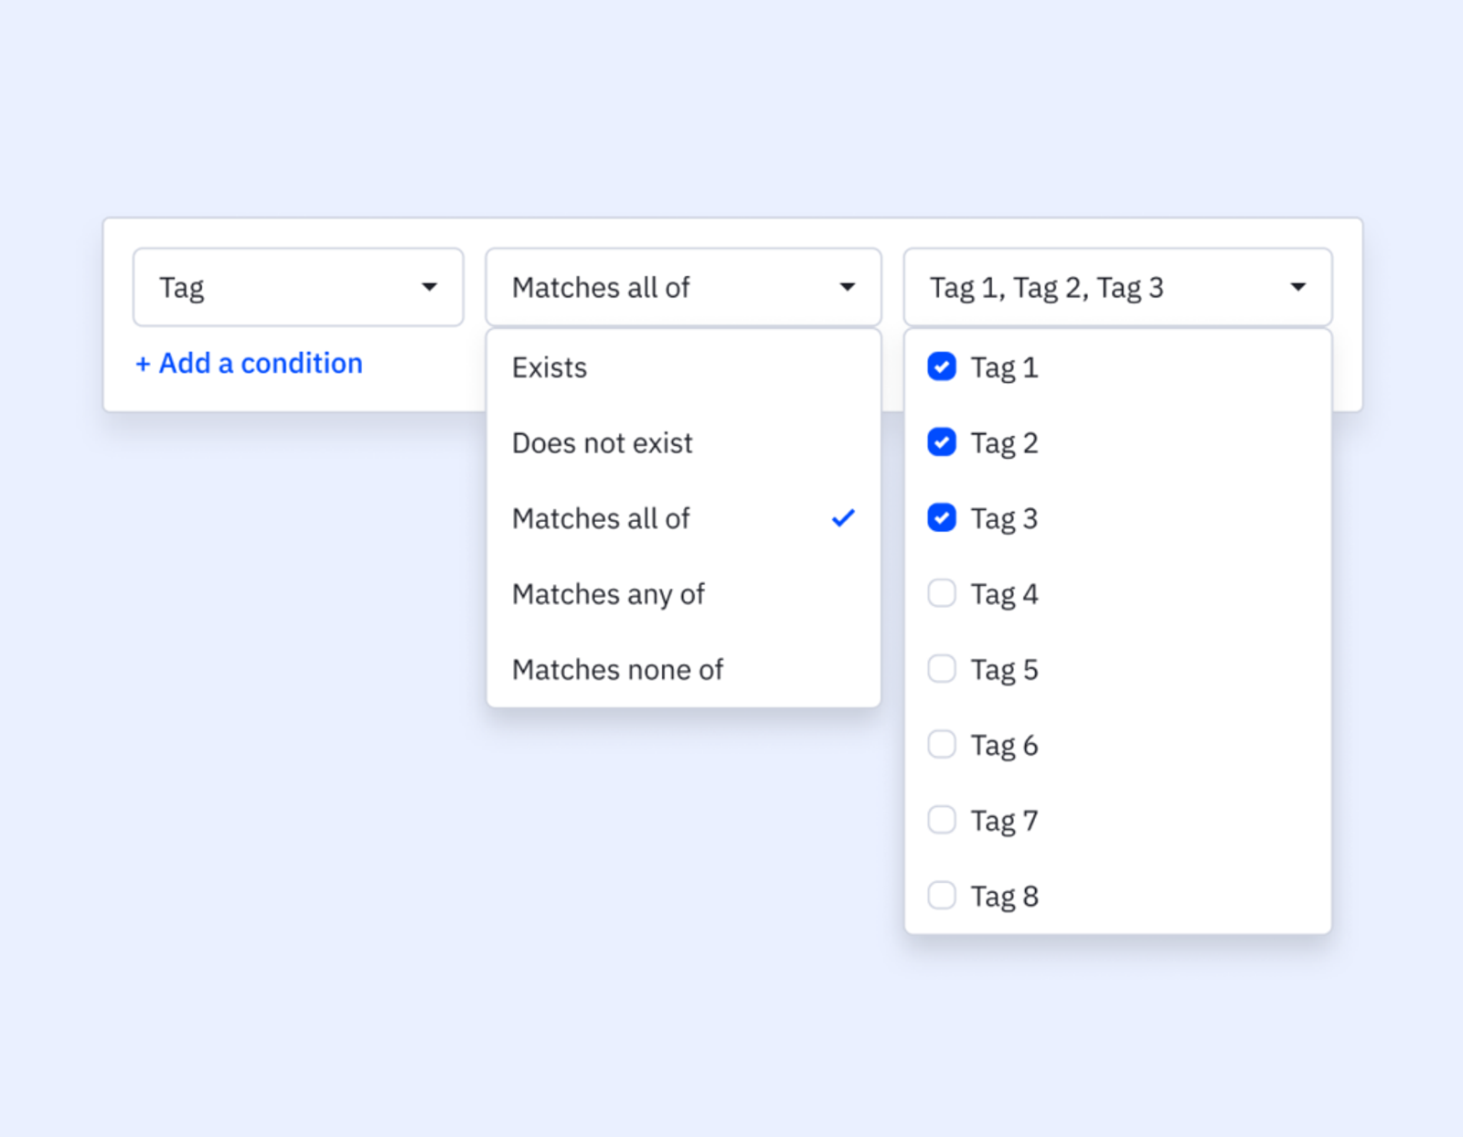
Task: Uncheck the Tag 3 checkbox
Action: [941, 517]
